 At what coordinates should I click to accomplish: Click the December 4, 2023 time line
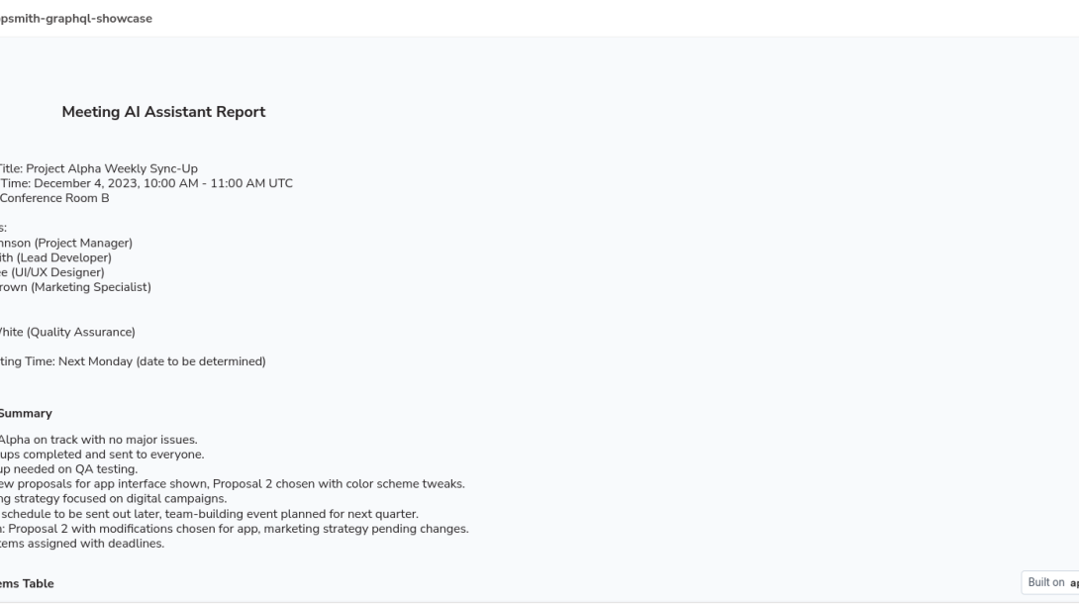coord(146,183)
